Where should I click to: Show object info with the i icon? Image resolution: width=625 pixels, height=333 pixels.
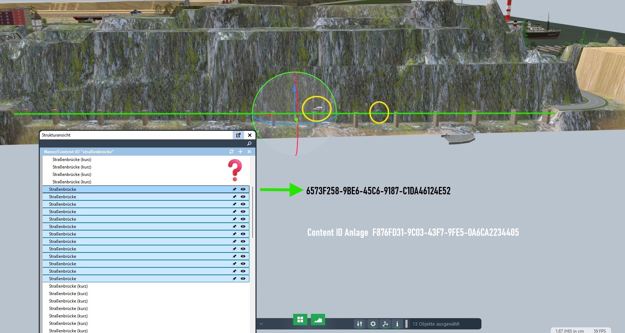click(397, 324)
